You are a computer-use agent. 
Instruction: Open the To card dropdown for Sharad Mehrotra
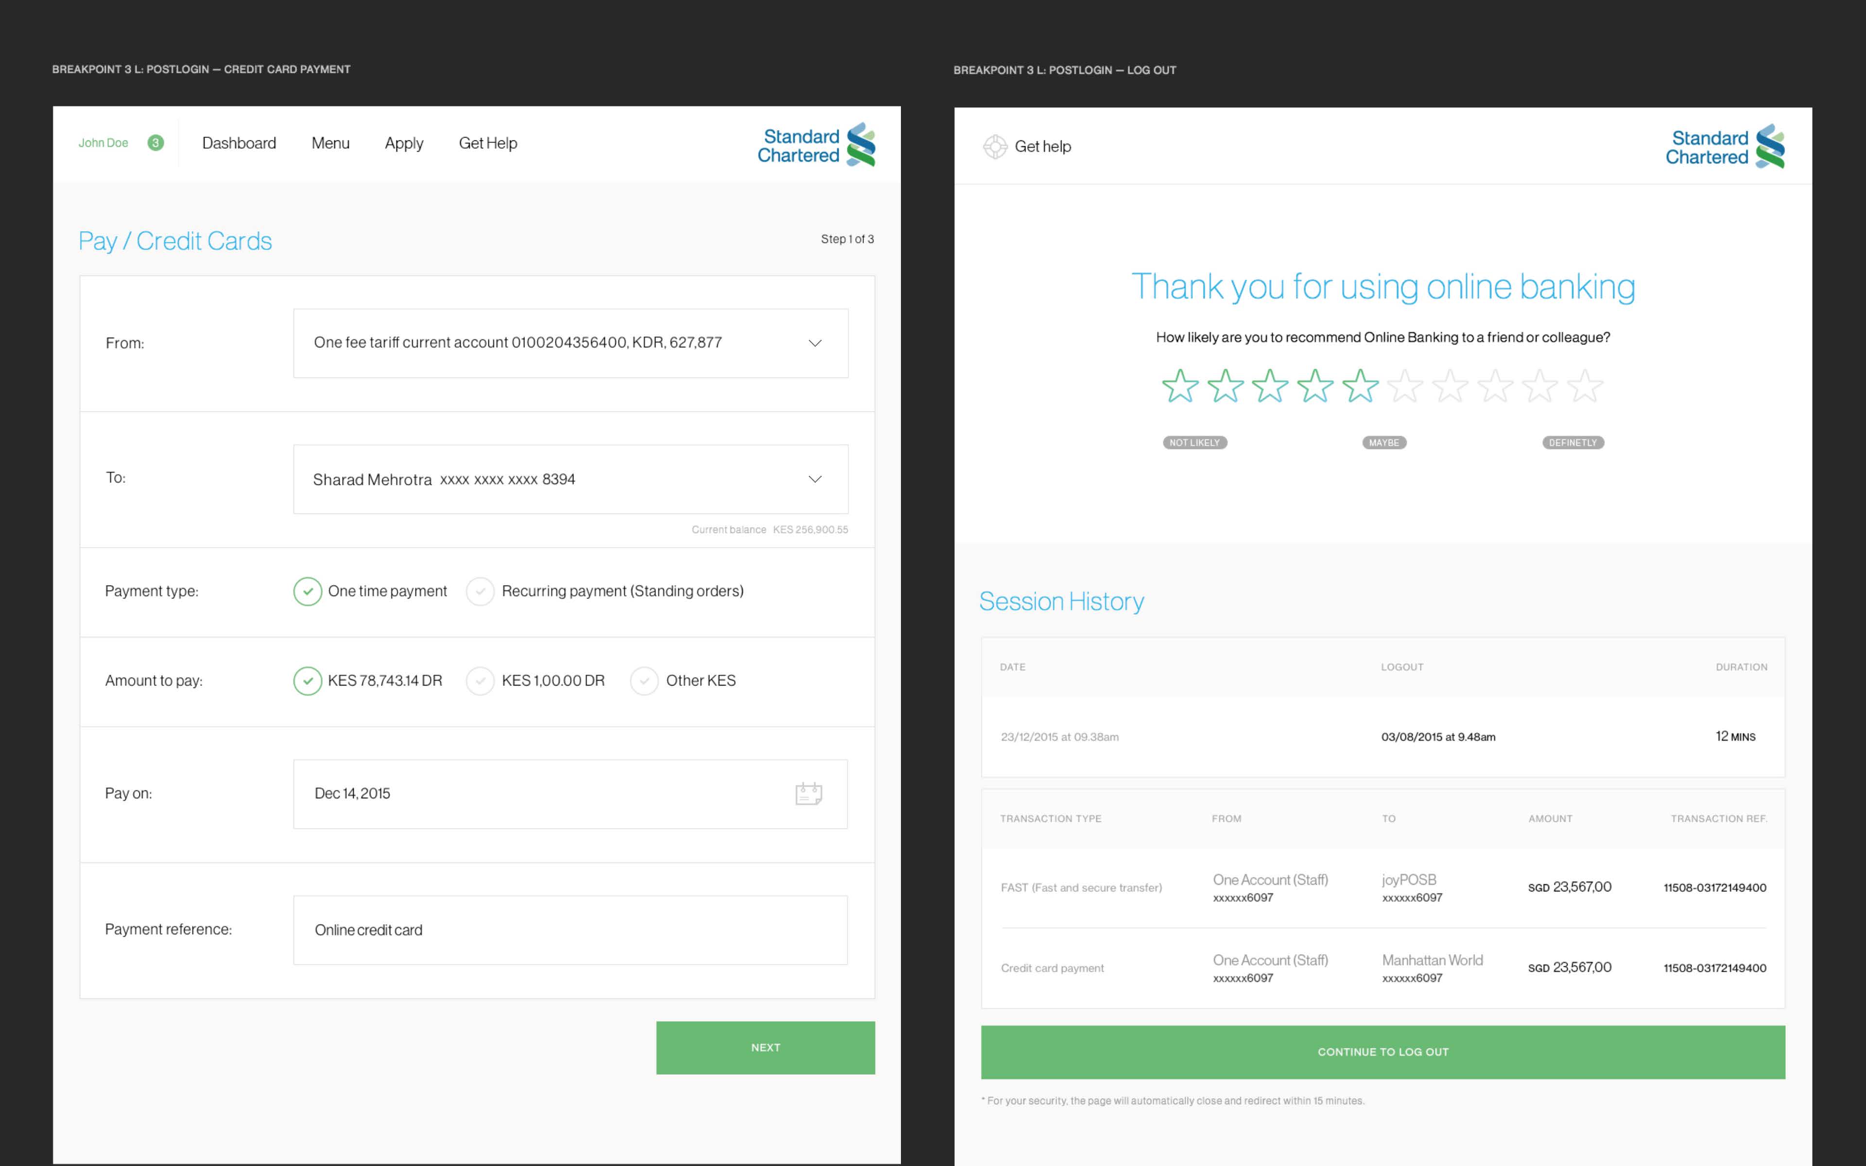tap(814, 480)
